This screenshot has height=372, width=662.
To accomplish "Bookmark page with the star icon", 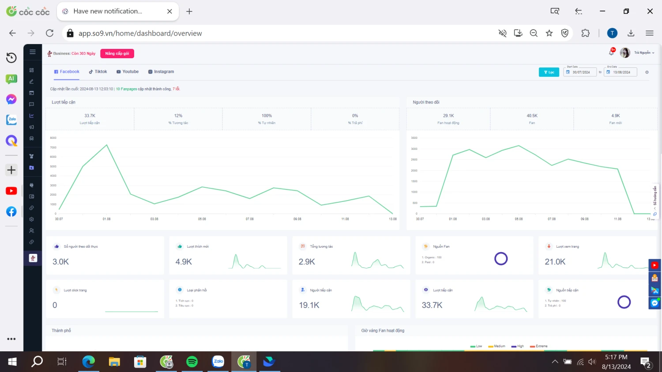I will pos(549,33).
